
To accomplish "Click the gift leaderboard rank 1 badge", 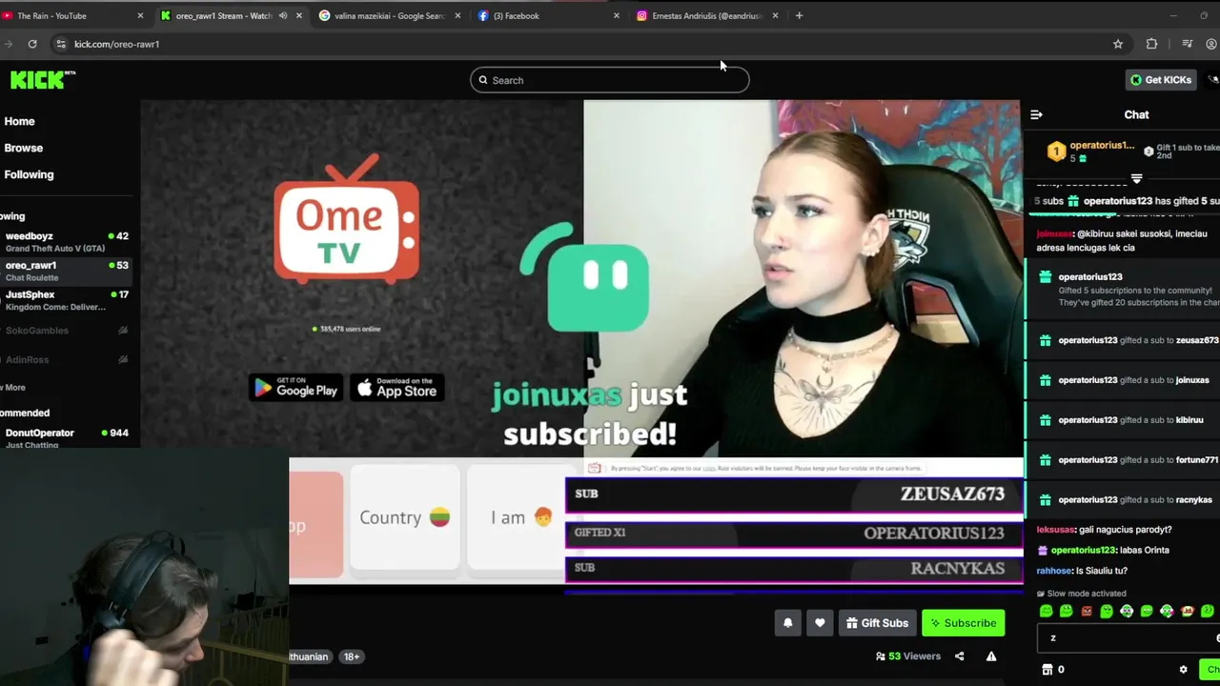I will tap(1056, 151).
